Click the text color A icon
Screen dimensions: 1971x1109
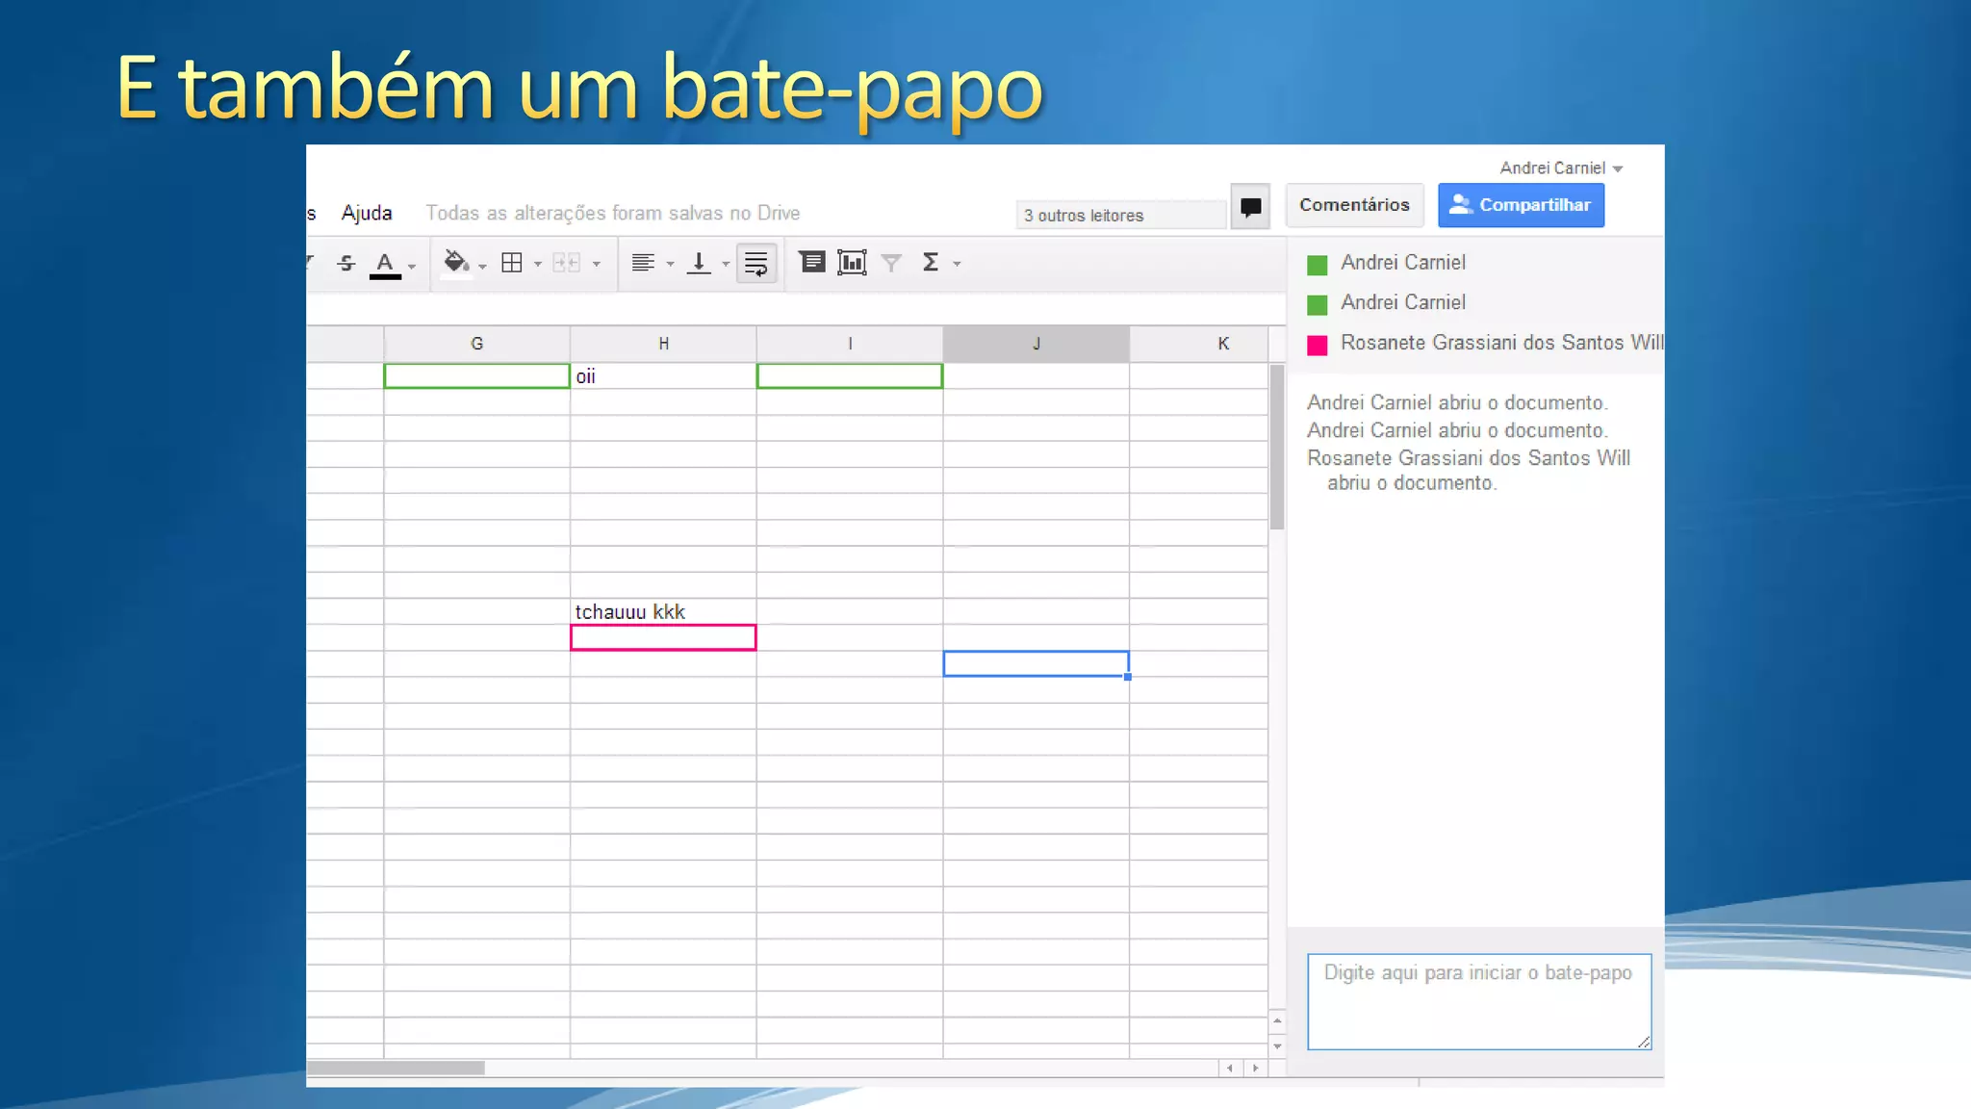pyautogui.click(x=385, y=263)
